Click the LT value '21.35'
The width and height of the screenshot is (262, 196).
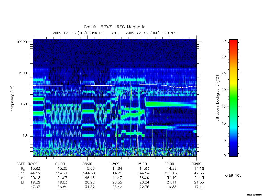tap(199, 182)
